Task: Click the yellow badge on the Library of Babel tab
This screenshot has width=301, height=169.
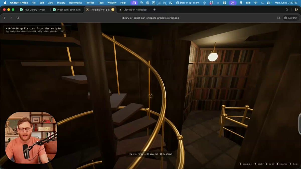Action: pyautogui.click(x=113, y=10)
